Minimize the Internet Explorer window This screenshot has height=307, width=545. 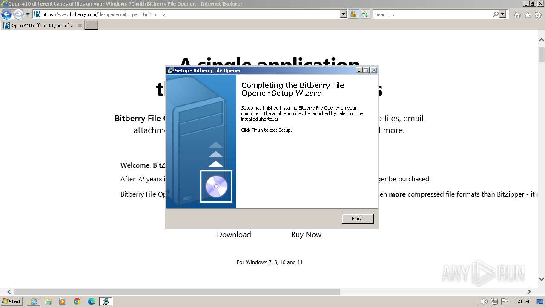coord(526,4)
